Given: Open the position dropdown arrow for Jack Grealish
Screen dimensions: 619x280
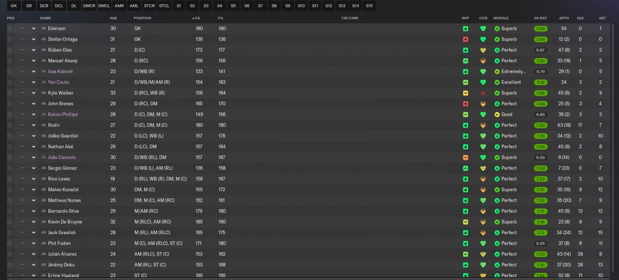Looking at the screenshot, I should pyautogui.click(x=33, y=233).
